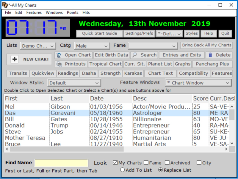Select the Add To List radio button
Screen dimensions: 238x179
tap(123, 170)
